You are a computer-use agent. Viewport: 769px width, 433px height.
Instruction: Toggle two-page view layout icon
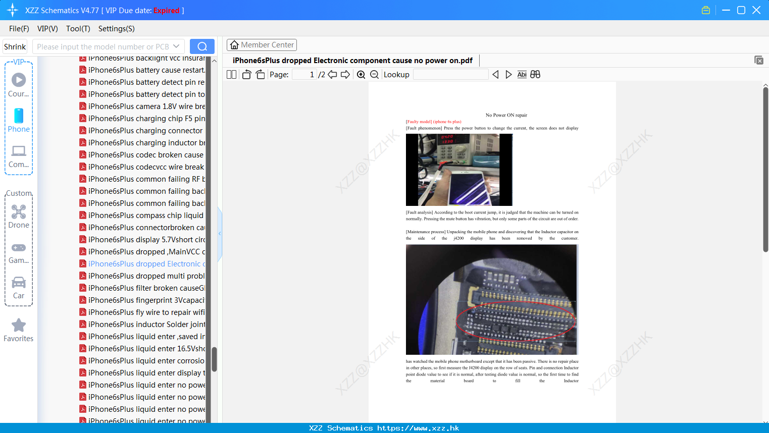pos(232,74)
